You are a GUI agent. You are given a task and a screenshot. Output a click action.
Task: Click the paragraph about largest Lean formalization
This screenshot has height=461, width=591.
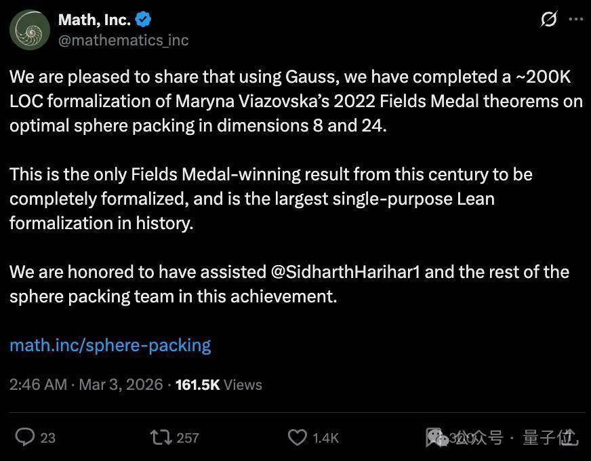[x=271, y=199]
